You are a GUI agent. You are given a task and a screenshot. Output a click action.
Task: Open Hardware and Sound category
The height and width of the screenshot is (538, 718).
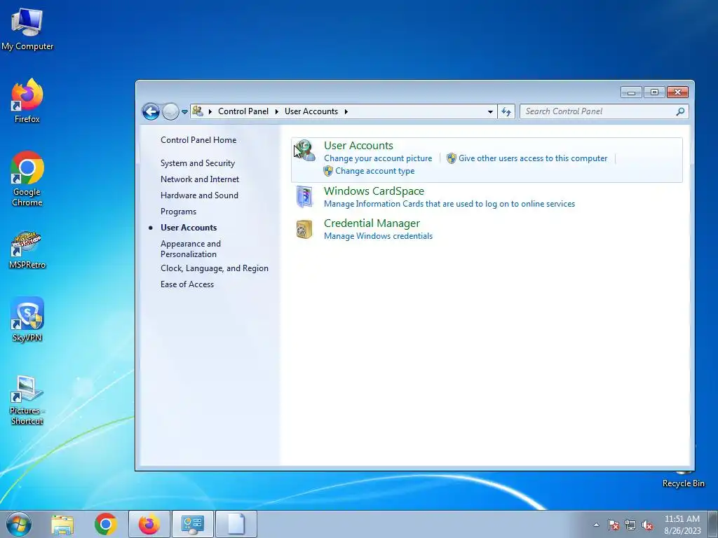point(199,195)
